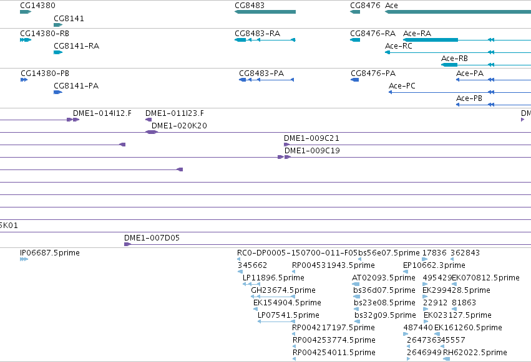
Task: Click the GH23674.5prime EST feature
Action: click(x=273, y=297)
